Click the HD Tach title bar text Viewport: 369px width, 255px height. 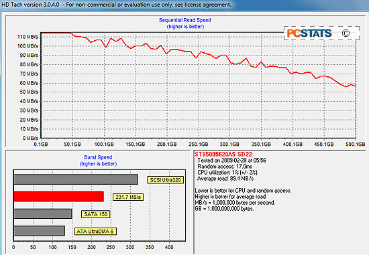[x=116, y=5]
